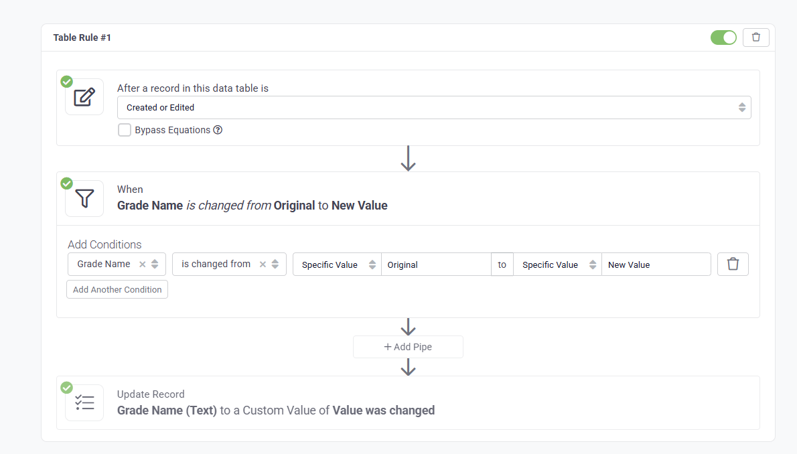Click the New Value input field
The image size is (797, 454).
655,264
